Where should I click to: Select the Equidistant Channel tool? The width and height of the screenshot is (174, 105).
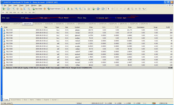[128, 9]
